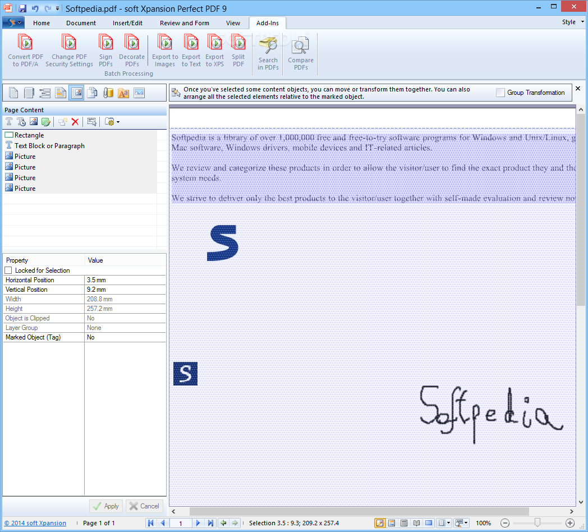588x532 pixels.
Task: Insert picture object in Page Content toolbar
Action: [x=33, y=122]
